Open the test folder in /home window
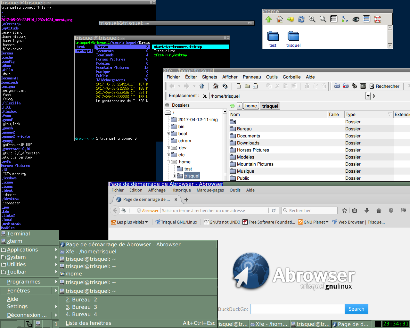 [273, 39]
